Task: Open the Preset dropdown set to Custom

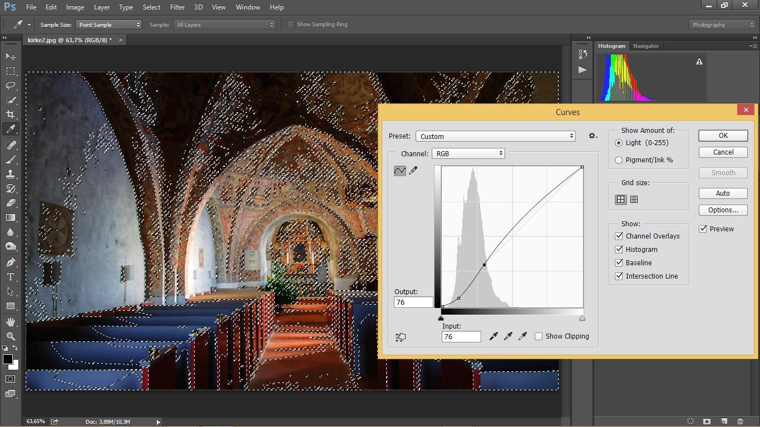Action: coord(495,136)
